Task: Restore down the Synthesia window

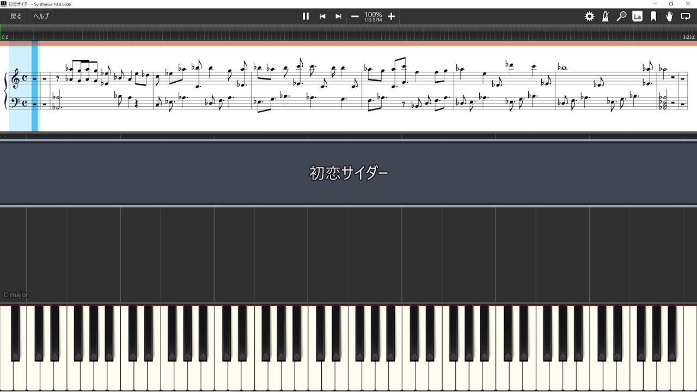Action: (671, 4)
